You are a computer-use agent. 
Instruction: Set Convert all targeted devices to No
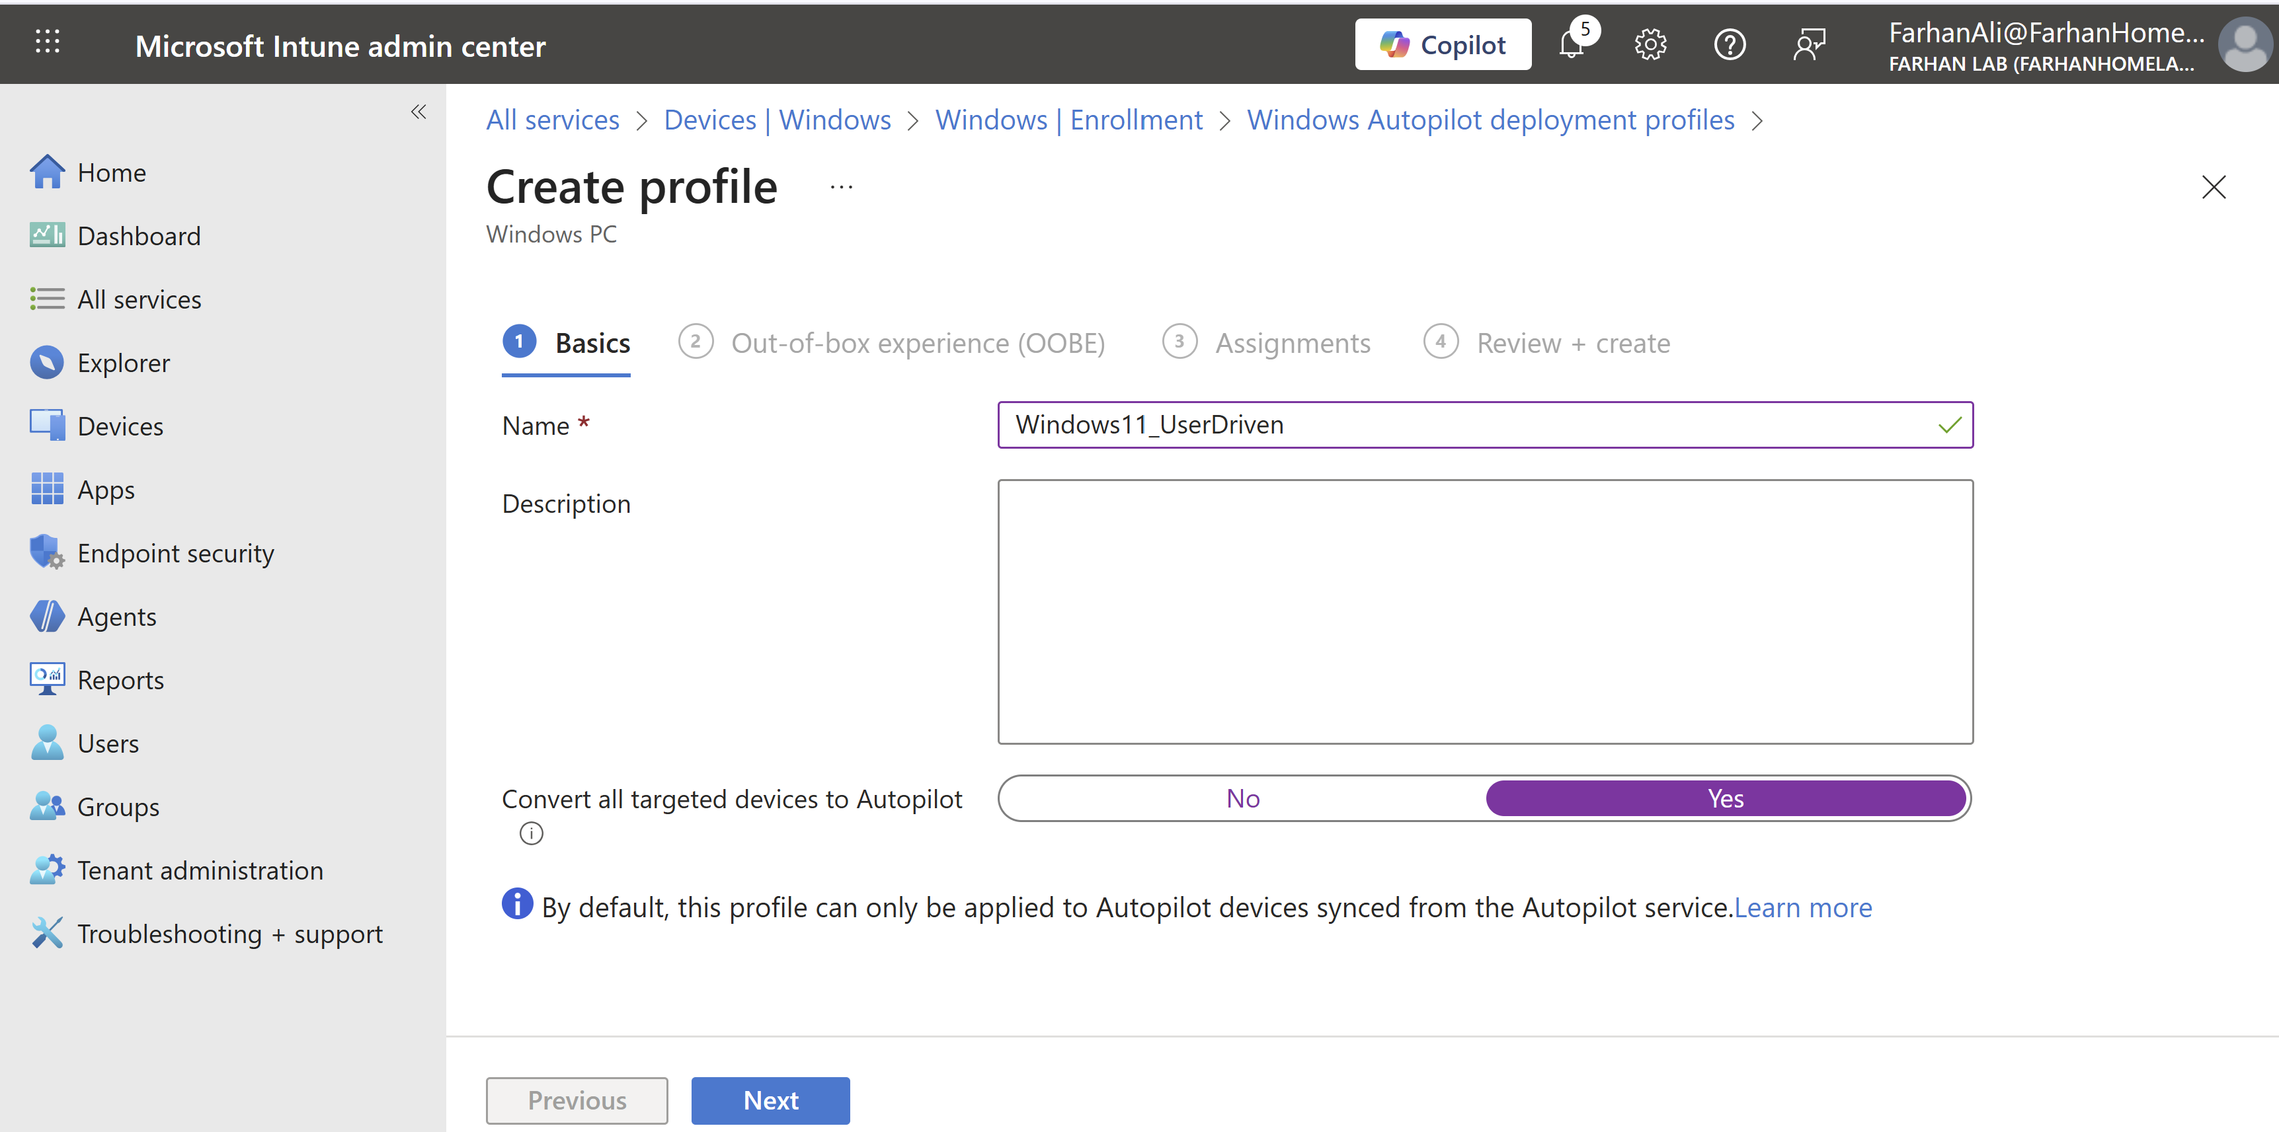tap(1242, 798)
